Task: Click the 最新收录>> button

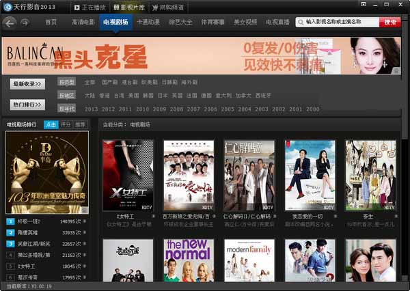Action: (27, 84)
